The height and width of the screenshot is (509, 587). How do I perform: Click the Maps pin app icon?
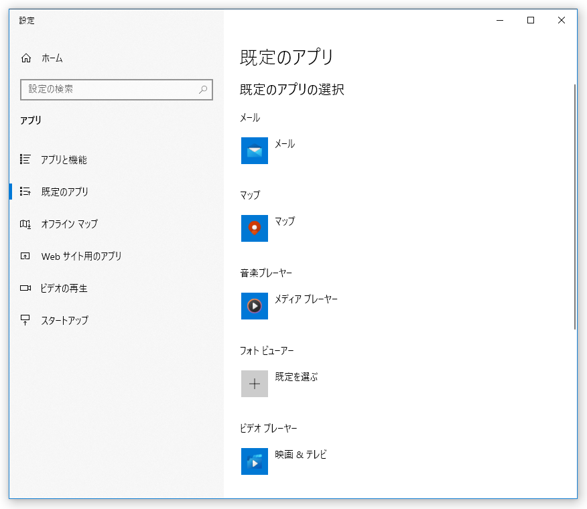tap(255, 228)
